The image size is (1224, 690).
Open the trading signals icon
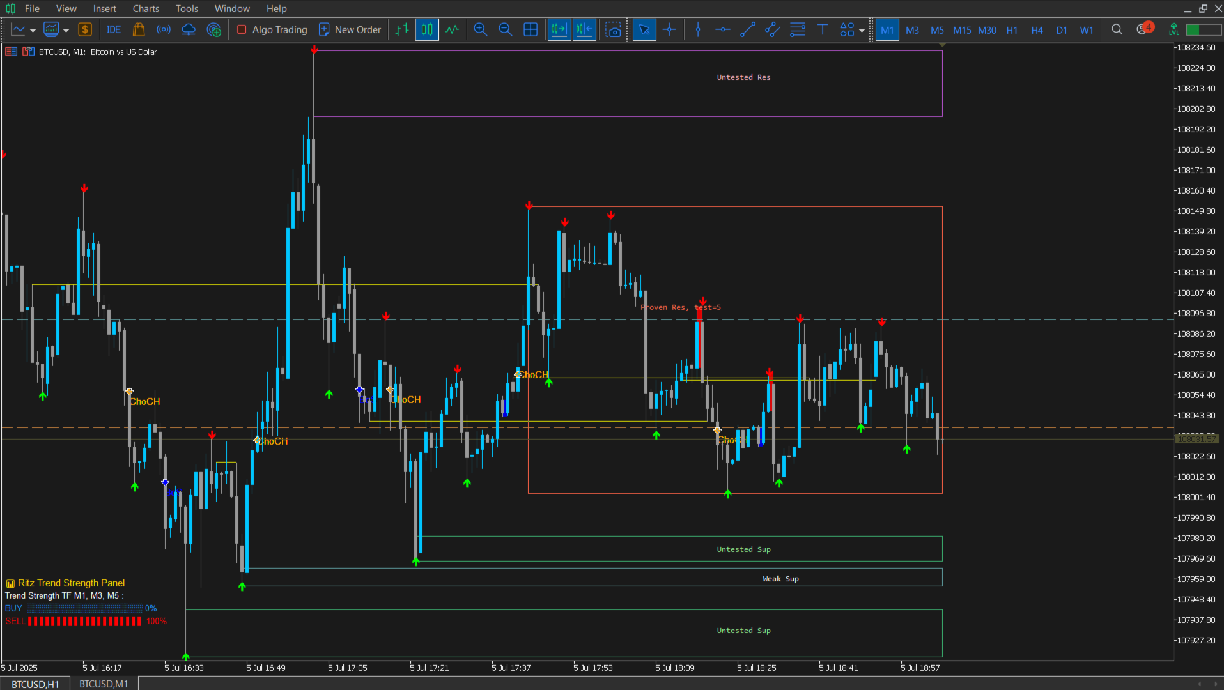point(164,30)
